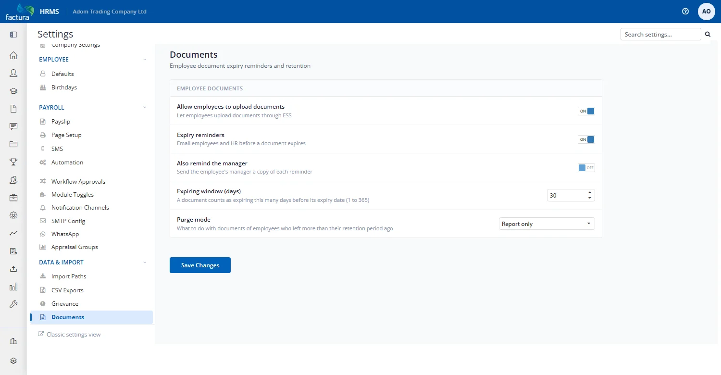Open Defaults settings

62,74
